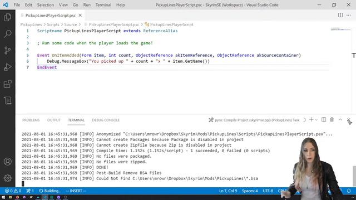Open the View menu

click(x=63, y=5)
